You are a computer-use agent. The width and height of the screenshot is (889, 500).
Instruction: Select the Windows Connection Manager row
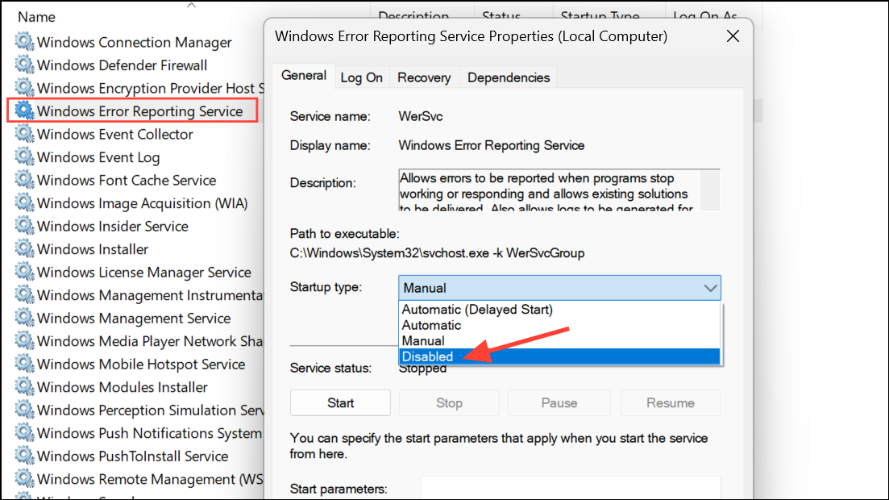(134, 42)
